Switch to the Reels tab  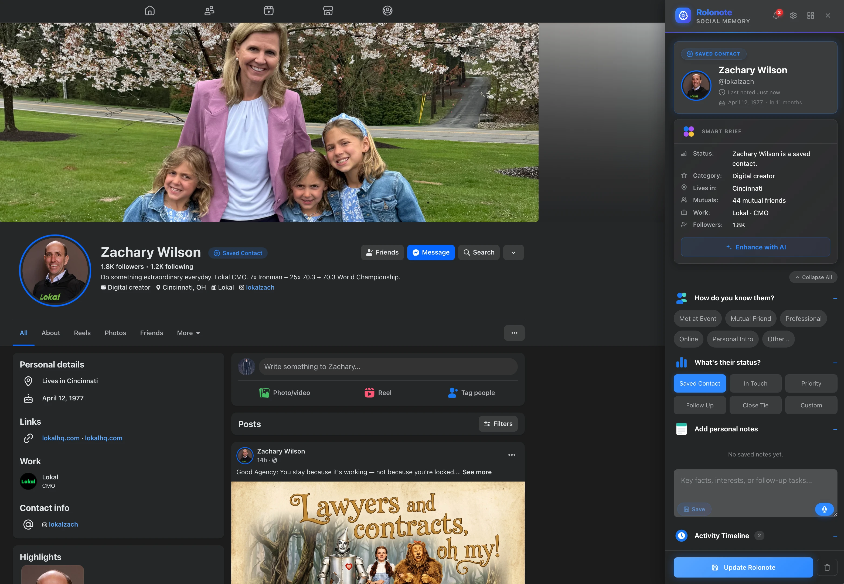[x=82, y=333]
